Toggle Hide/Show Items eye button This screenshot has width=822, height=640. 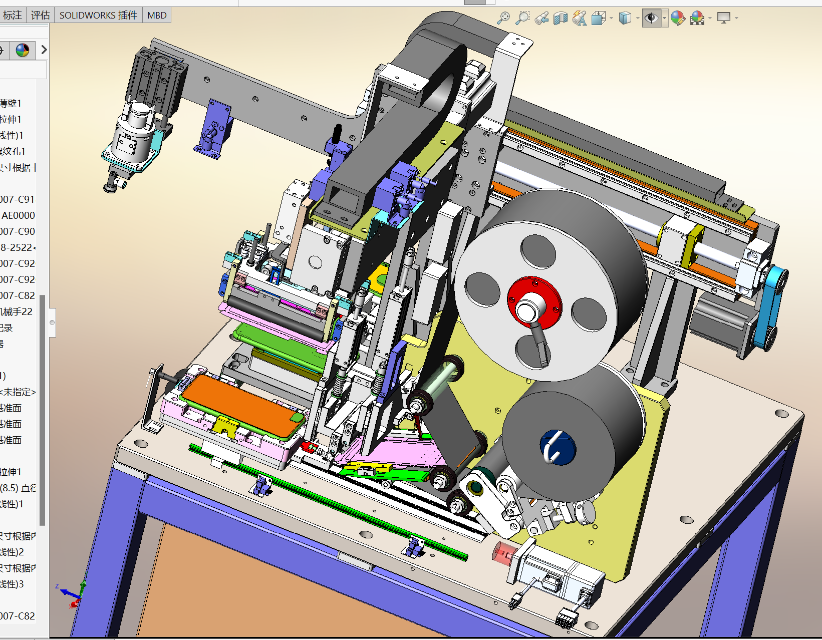[651, 19]
